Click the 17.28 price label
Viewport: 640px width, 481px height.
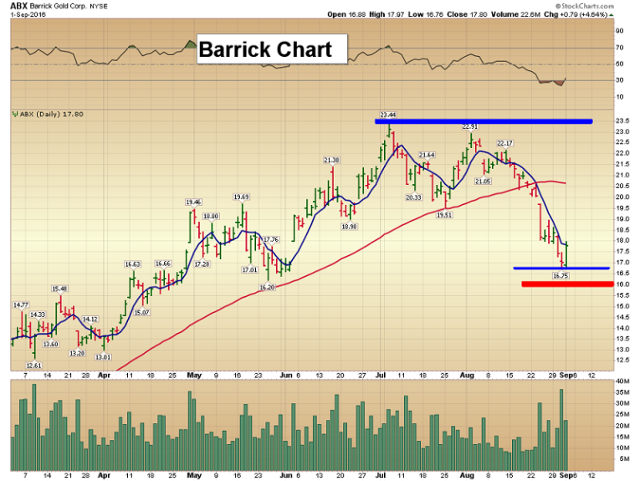coord(202,264)
